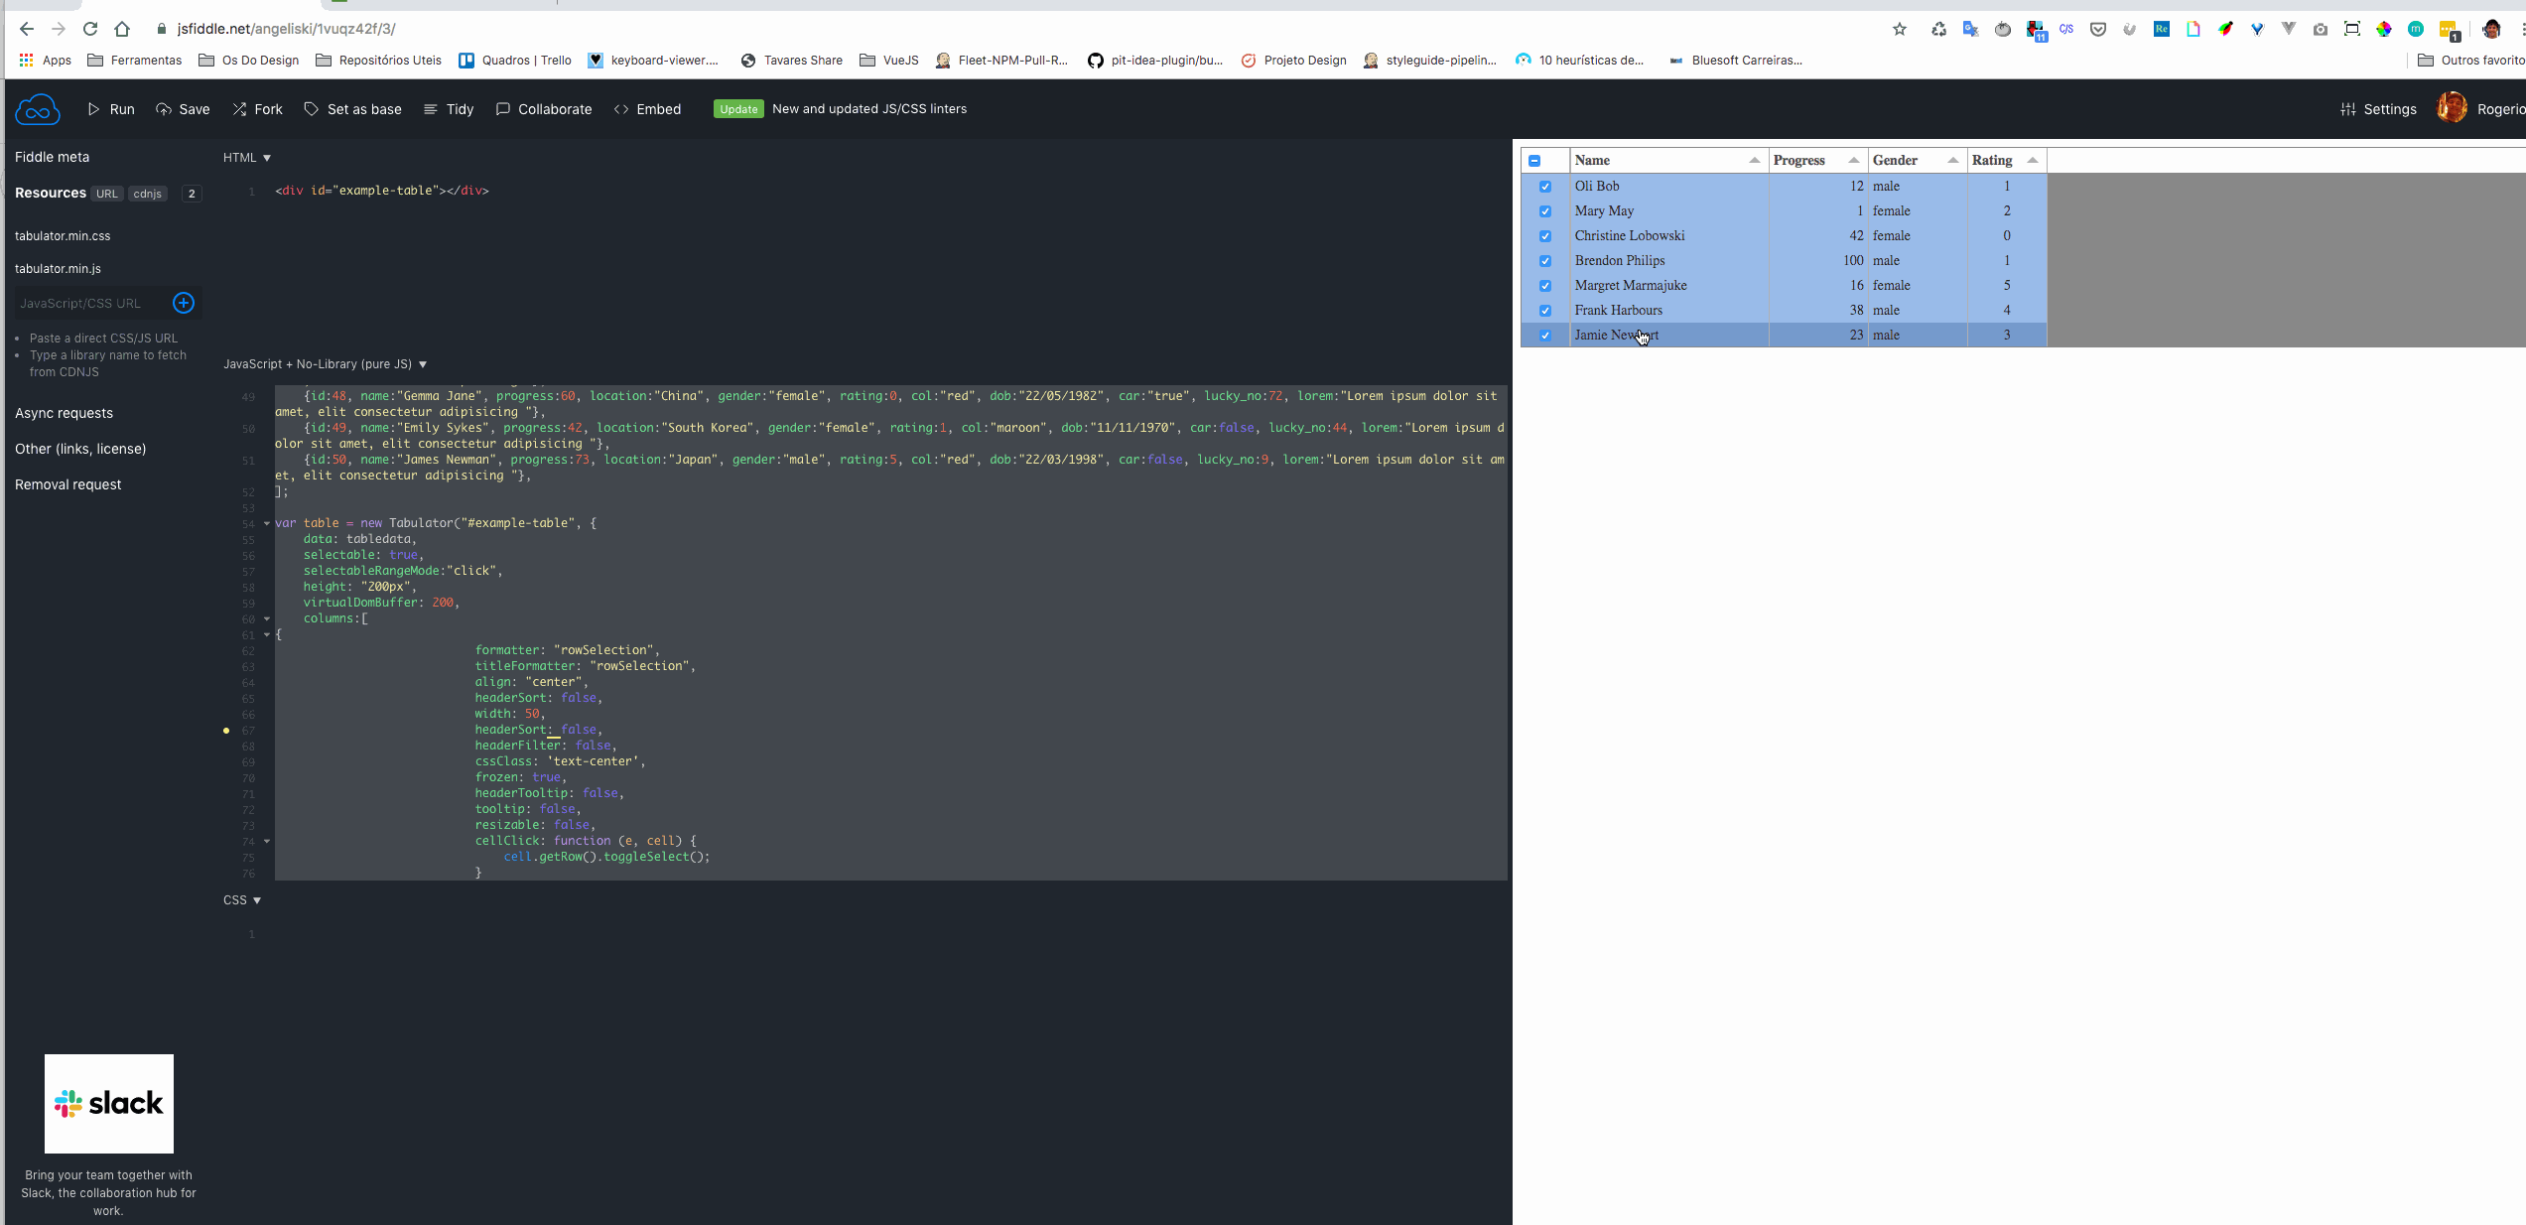Tidy the code with the Tidy icon
The image size is (2526, 1225).
(x=448, y=109)
